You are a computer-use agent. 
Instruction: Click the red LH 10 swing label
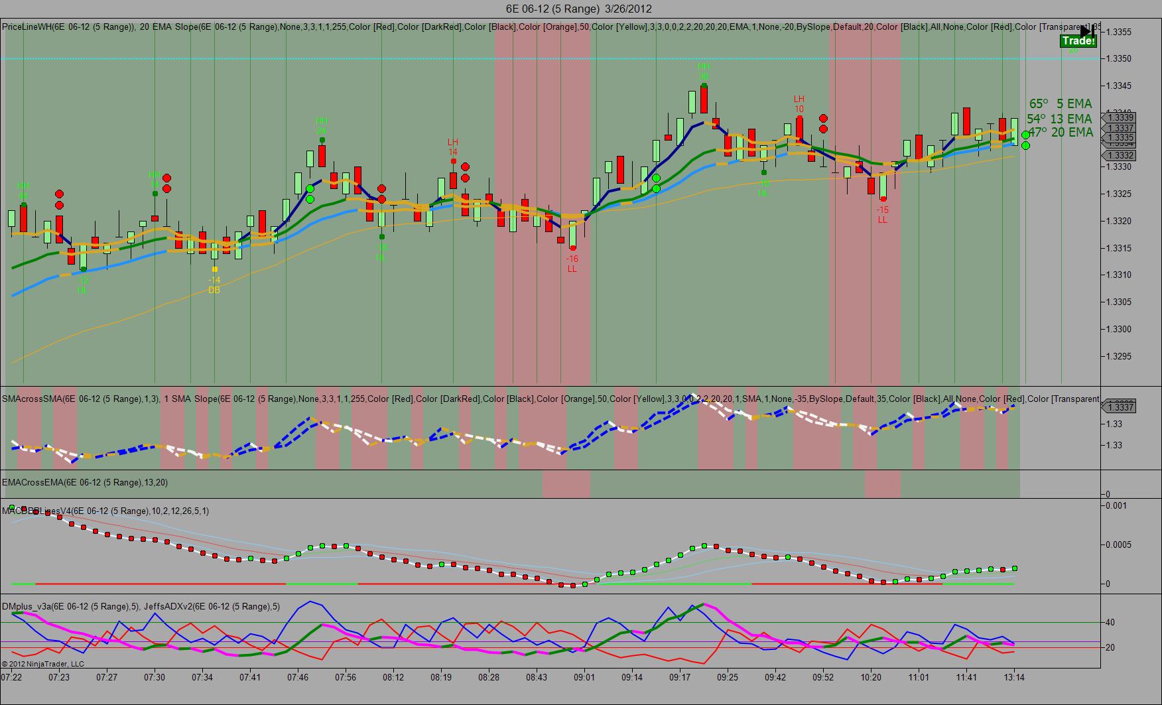(x=799, y=104)
